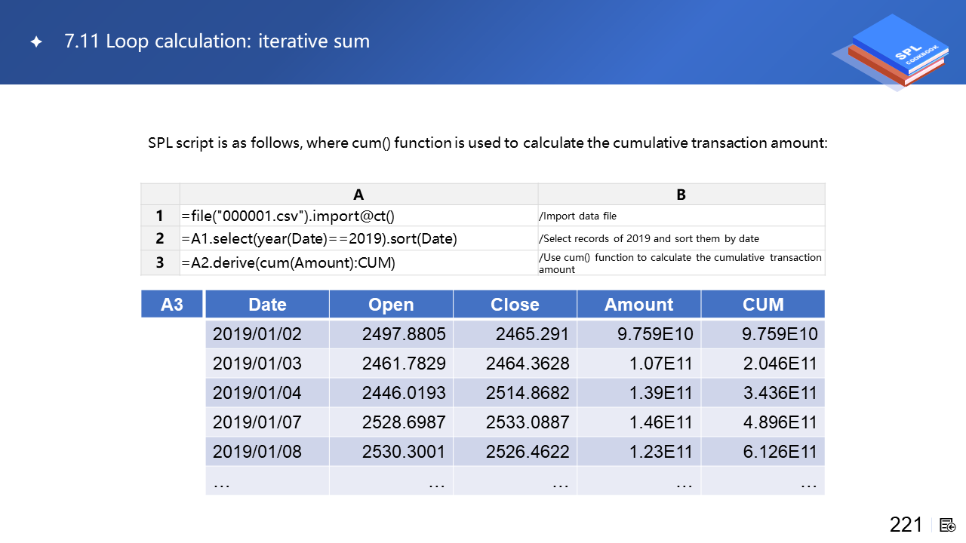Viewport: 966px width, 543px height.
Task: Click the slide title '7.11 Loop calculation: iterative sum'
Action: click(x=217, y=41)
